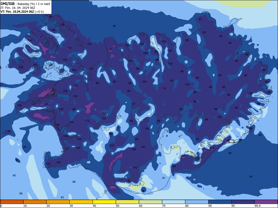Screen dimensions: 278x208
Task: Select the golden 30–40 legend swatch
Action: (x=81, y=202)
